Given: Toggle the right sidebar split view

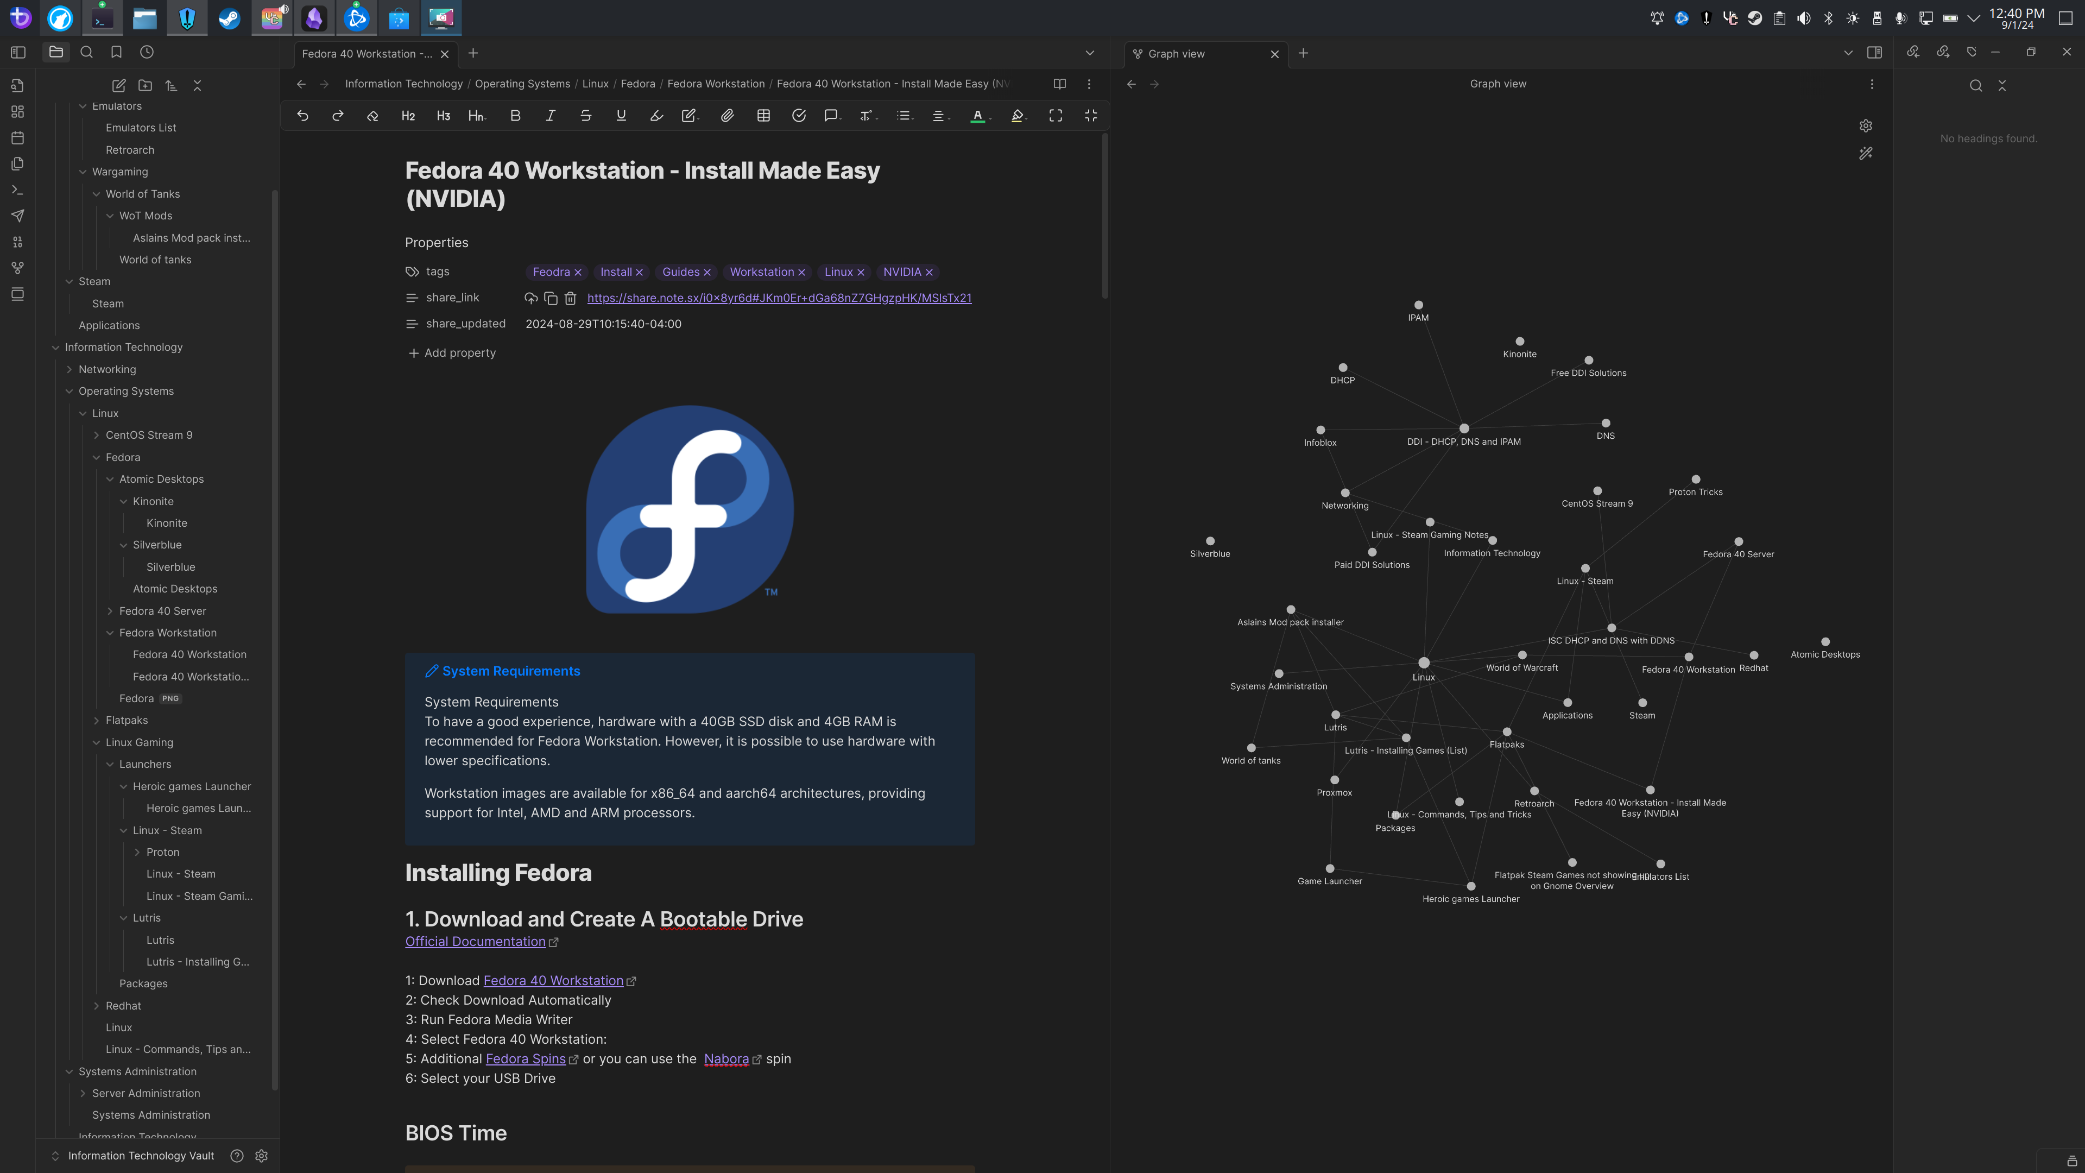Looking at the screenshot, I should point(1874,52).
